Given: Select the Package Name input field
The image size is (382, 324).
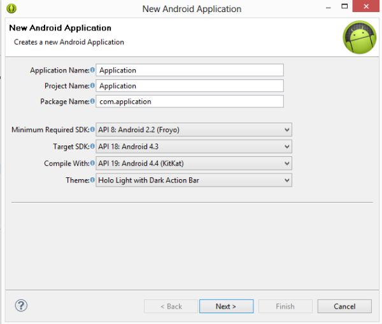Looking at the screenshot, I should coord(190,101).
